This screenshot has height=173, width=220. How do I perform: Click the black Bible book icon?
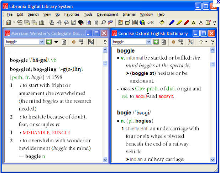[81, 22]
